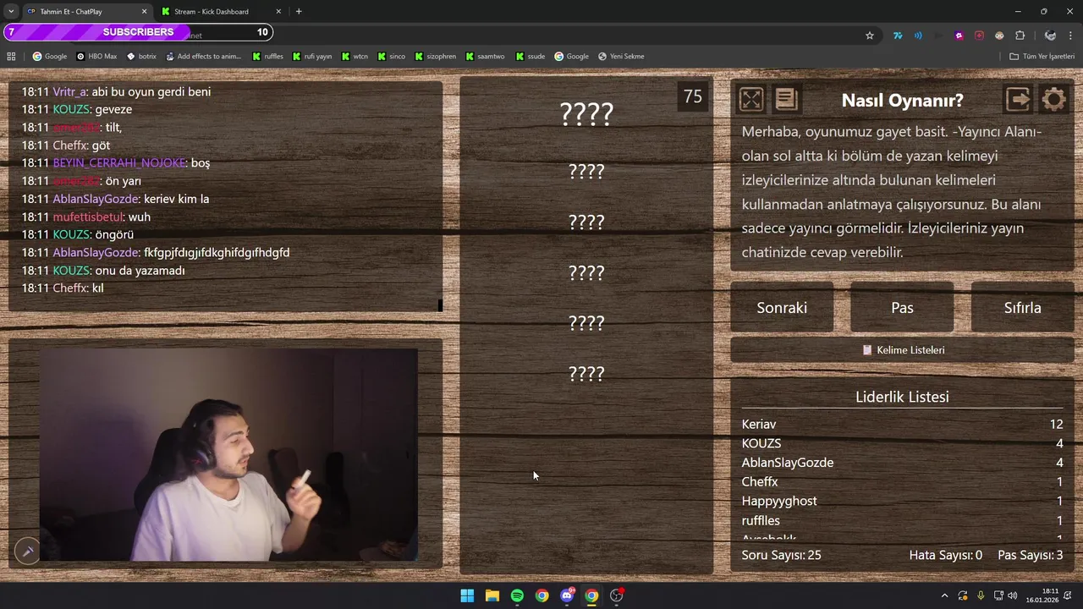Open OBS Studio from the taskbar
Viewport: 1083px width, 609px height.
pyautogui.click(x=617, y=595)
